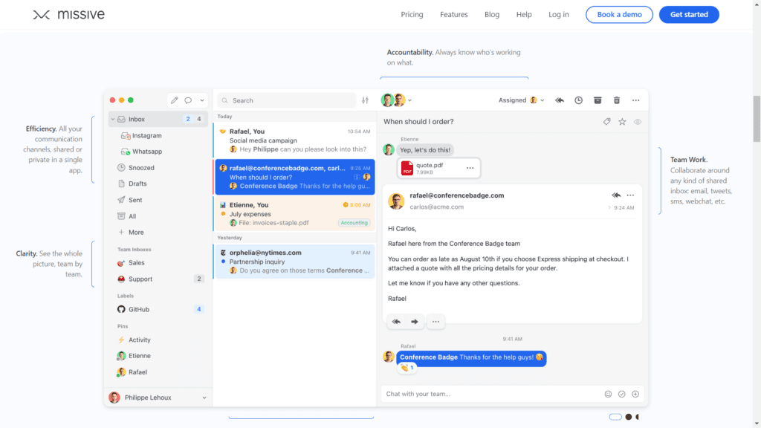761x428 pixels.
Task: Click the Get started button
Action: [x=689, y=15]
